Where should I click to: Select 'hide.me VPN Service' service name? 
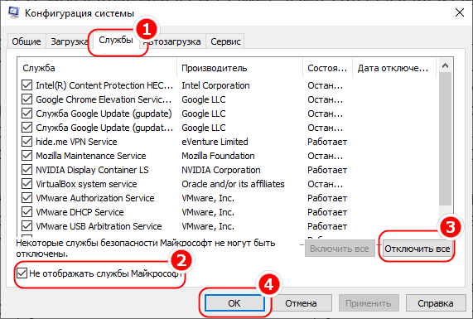76,142
